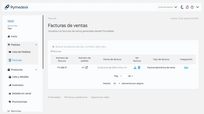The height and width of the screenshot is (114, 204).
Task: Toggle dark mode with the moon icon
Action: pyautogui.click(x=182, y=7)
